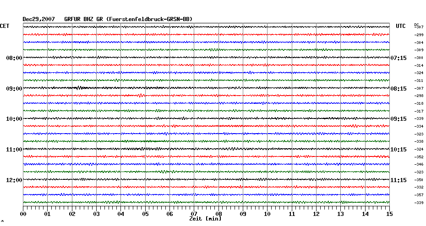Viewport: 426px width, 226px height.
Task: Select minute 02 on the time axis
Action: tap(72, 214)
